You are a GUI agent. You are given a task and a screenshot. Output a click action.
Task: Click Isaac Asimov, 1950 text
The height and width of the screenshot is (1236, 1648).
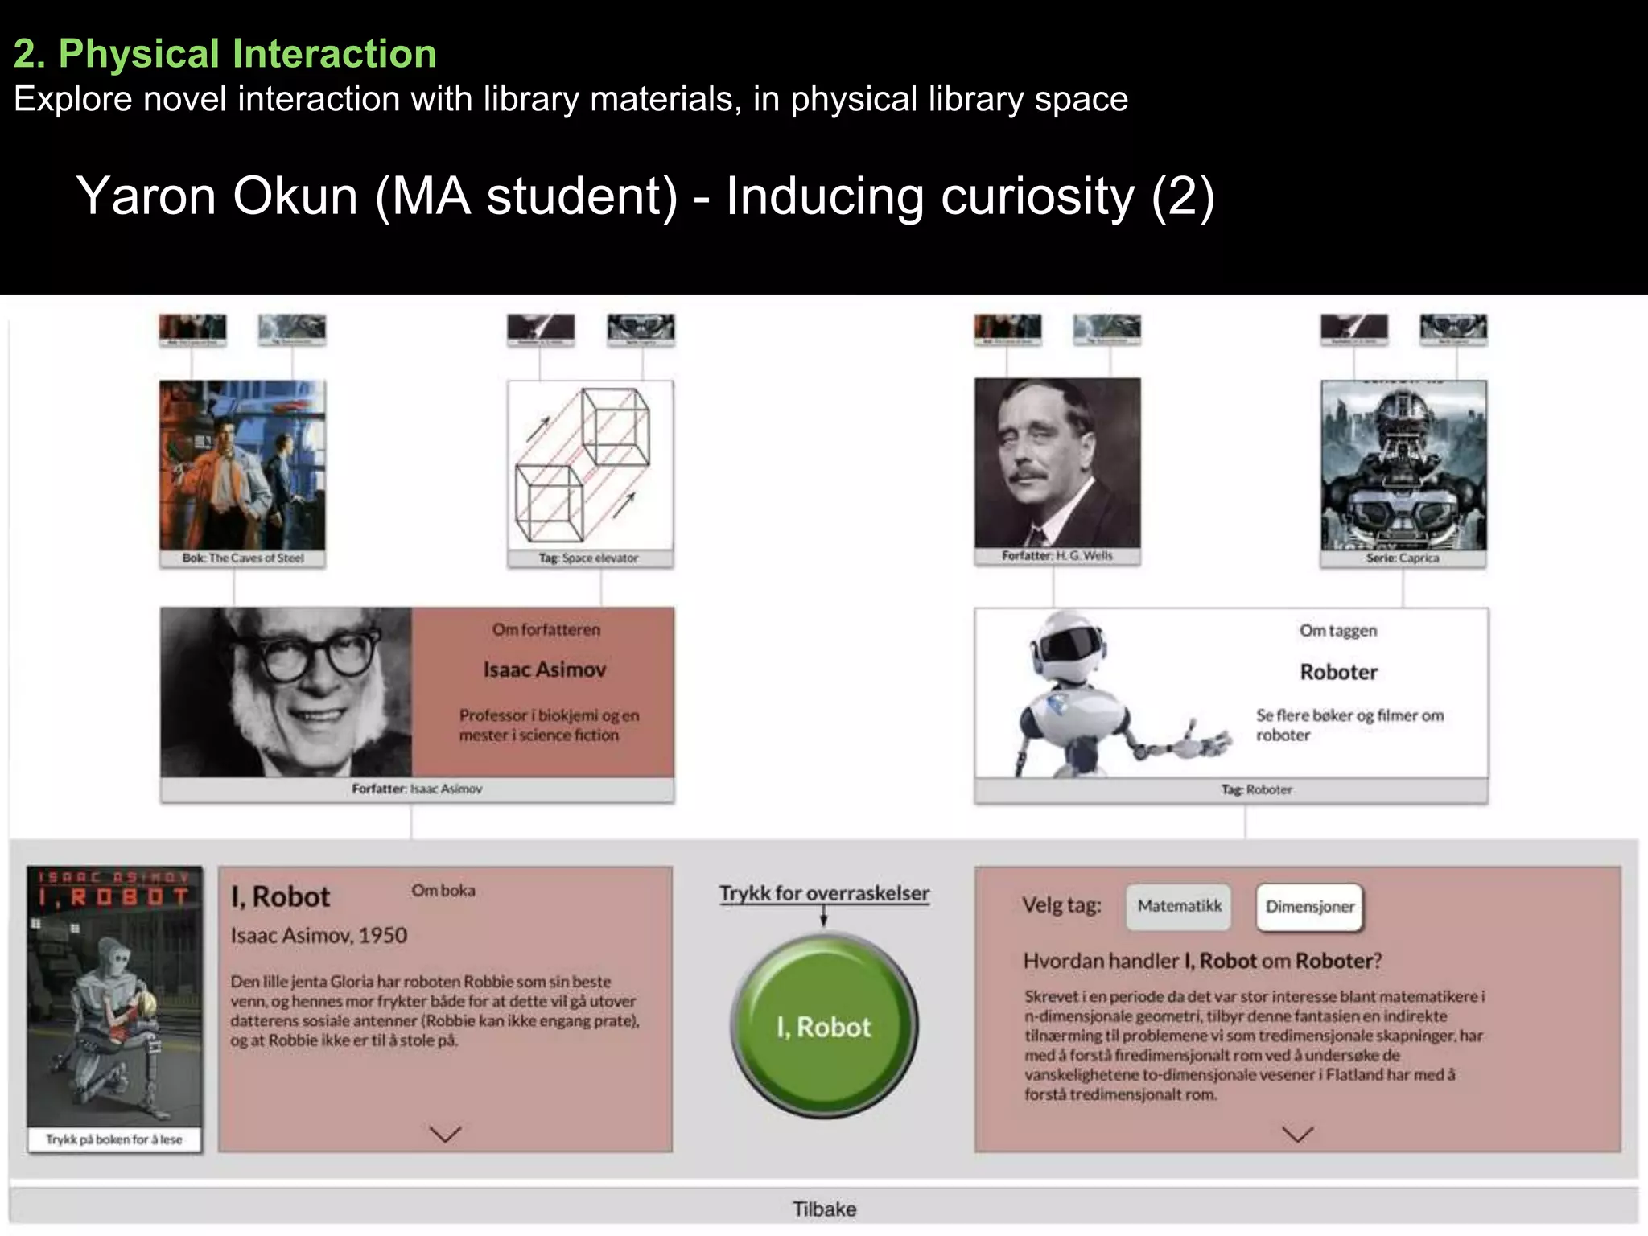click(x=319, y=935)
